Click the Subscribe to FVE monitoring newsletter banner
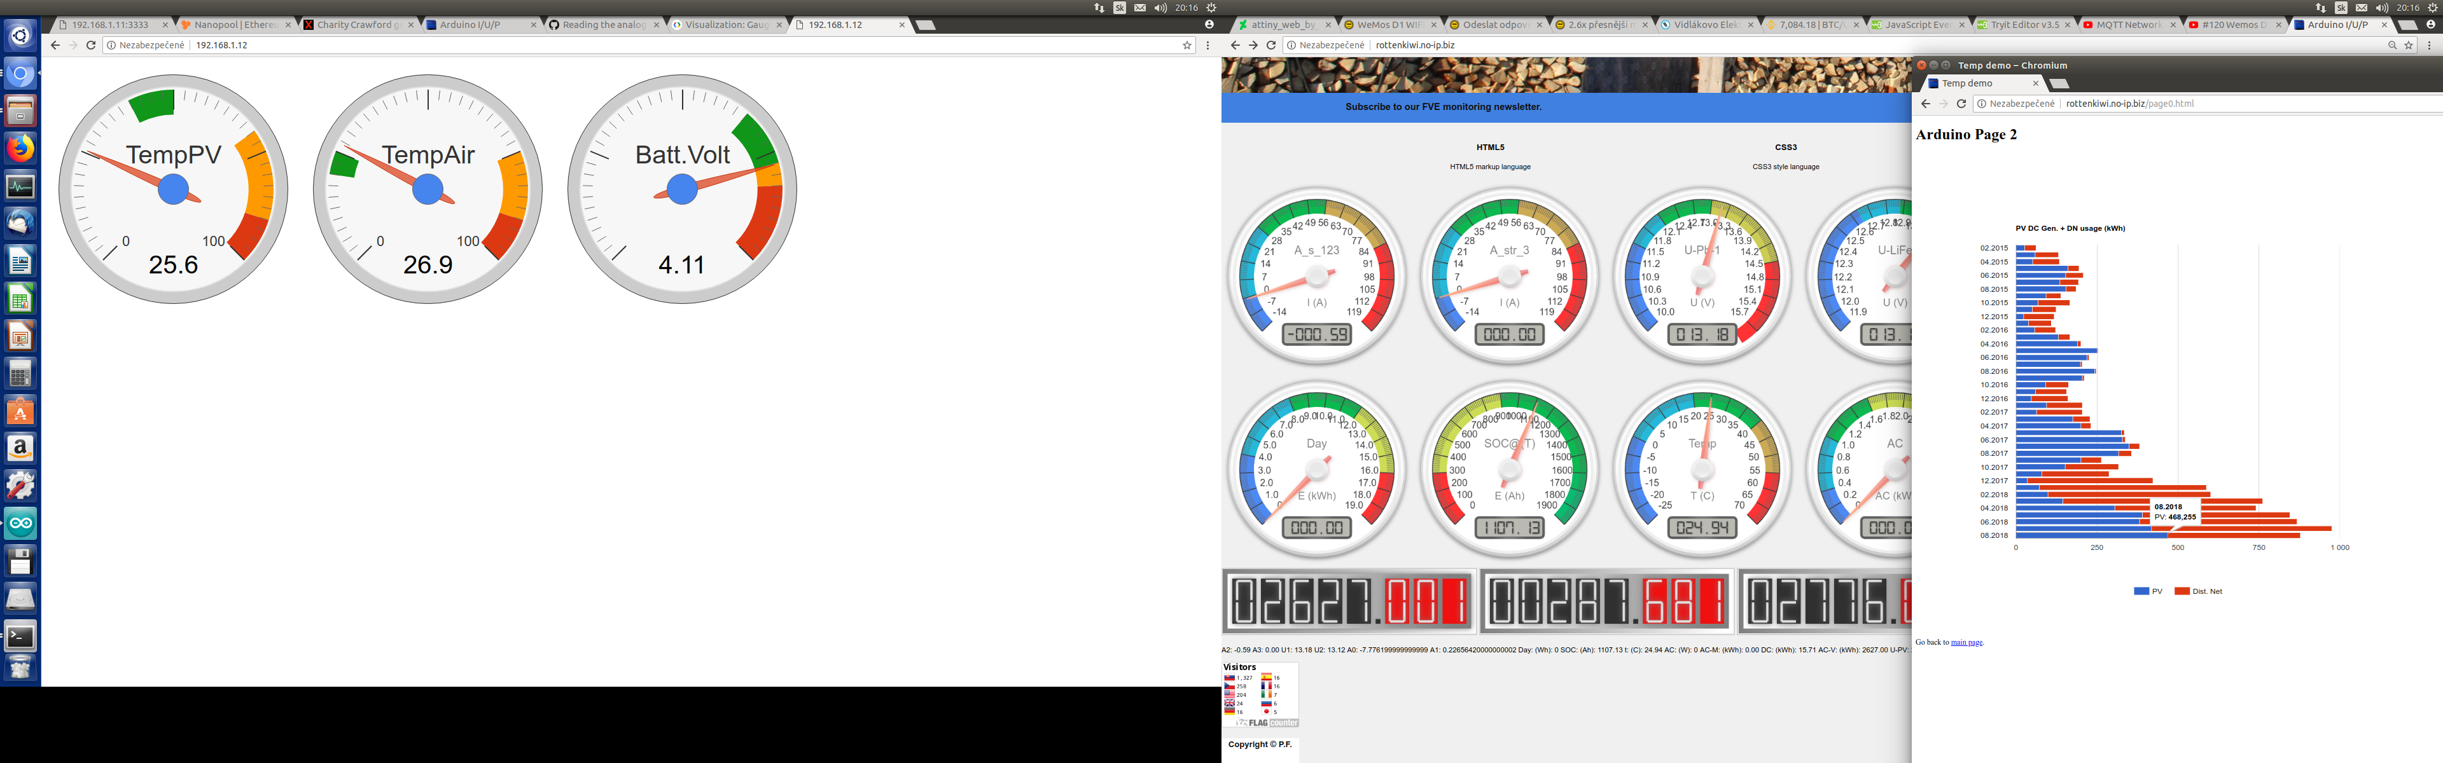 [x=1442, y=107]
